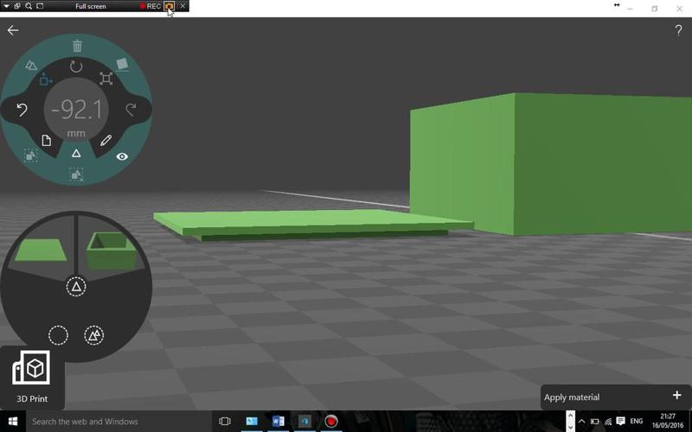This screenshot has height=432, width=692.
Task: Toggle the view eye icon
Action: (122, 156)
